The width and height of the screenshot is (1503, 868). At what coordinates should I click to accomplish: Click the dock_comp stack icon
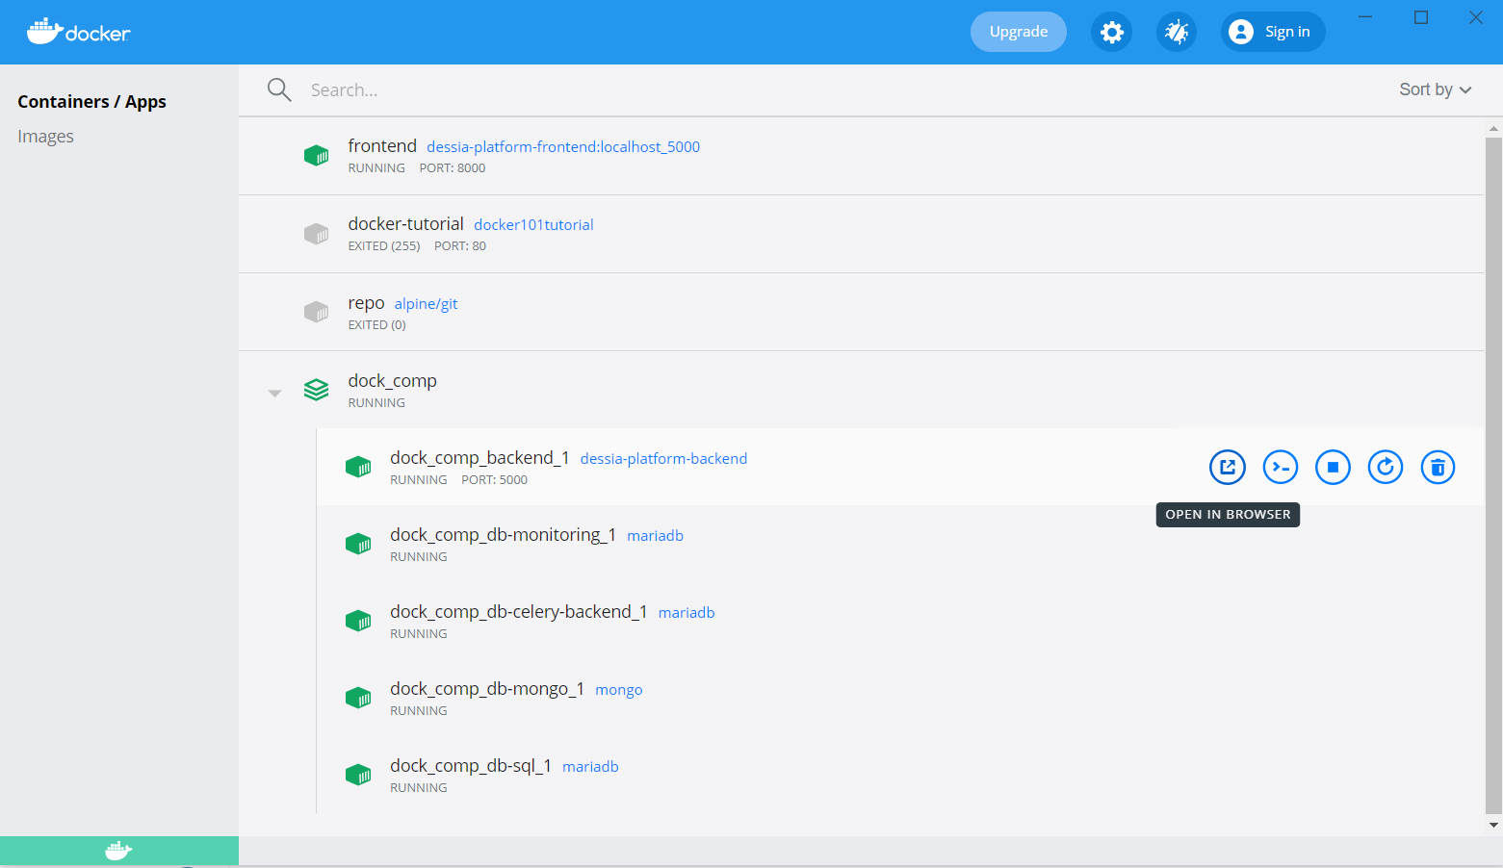click(x=316, y=390)
